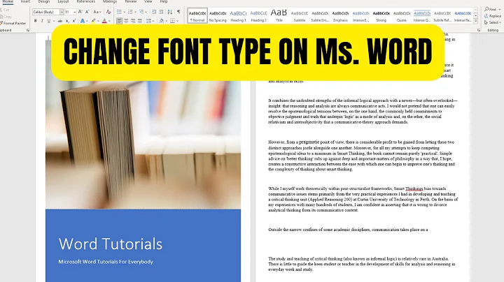Viewport: 504px width, 282px height.
Task: Open the font name dropdown
Action: pyautogui.click(x=62, y=12)
